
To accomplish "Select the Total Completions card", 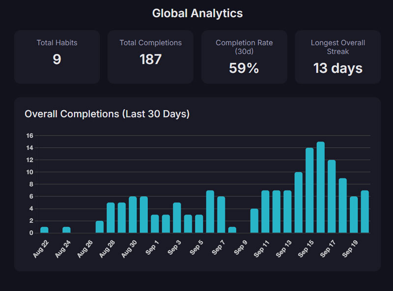I will (x=150, y=56).
